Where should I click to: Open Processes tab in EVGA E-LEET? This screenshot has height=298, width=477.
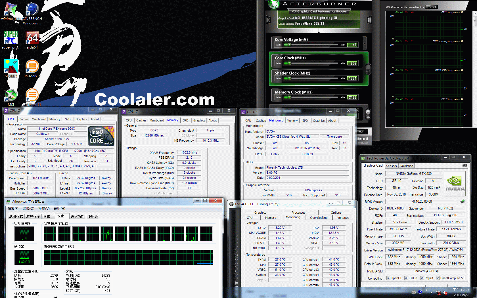pyautogui.click(x=298, y=213)
